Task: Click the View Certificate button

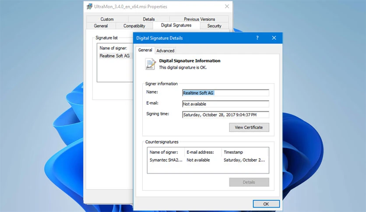Action: (249, 127)
